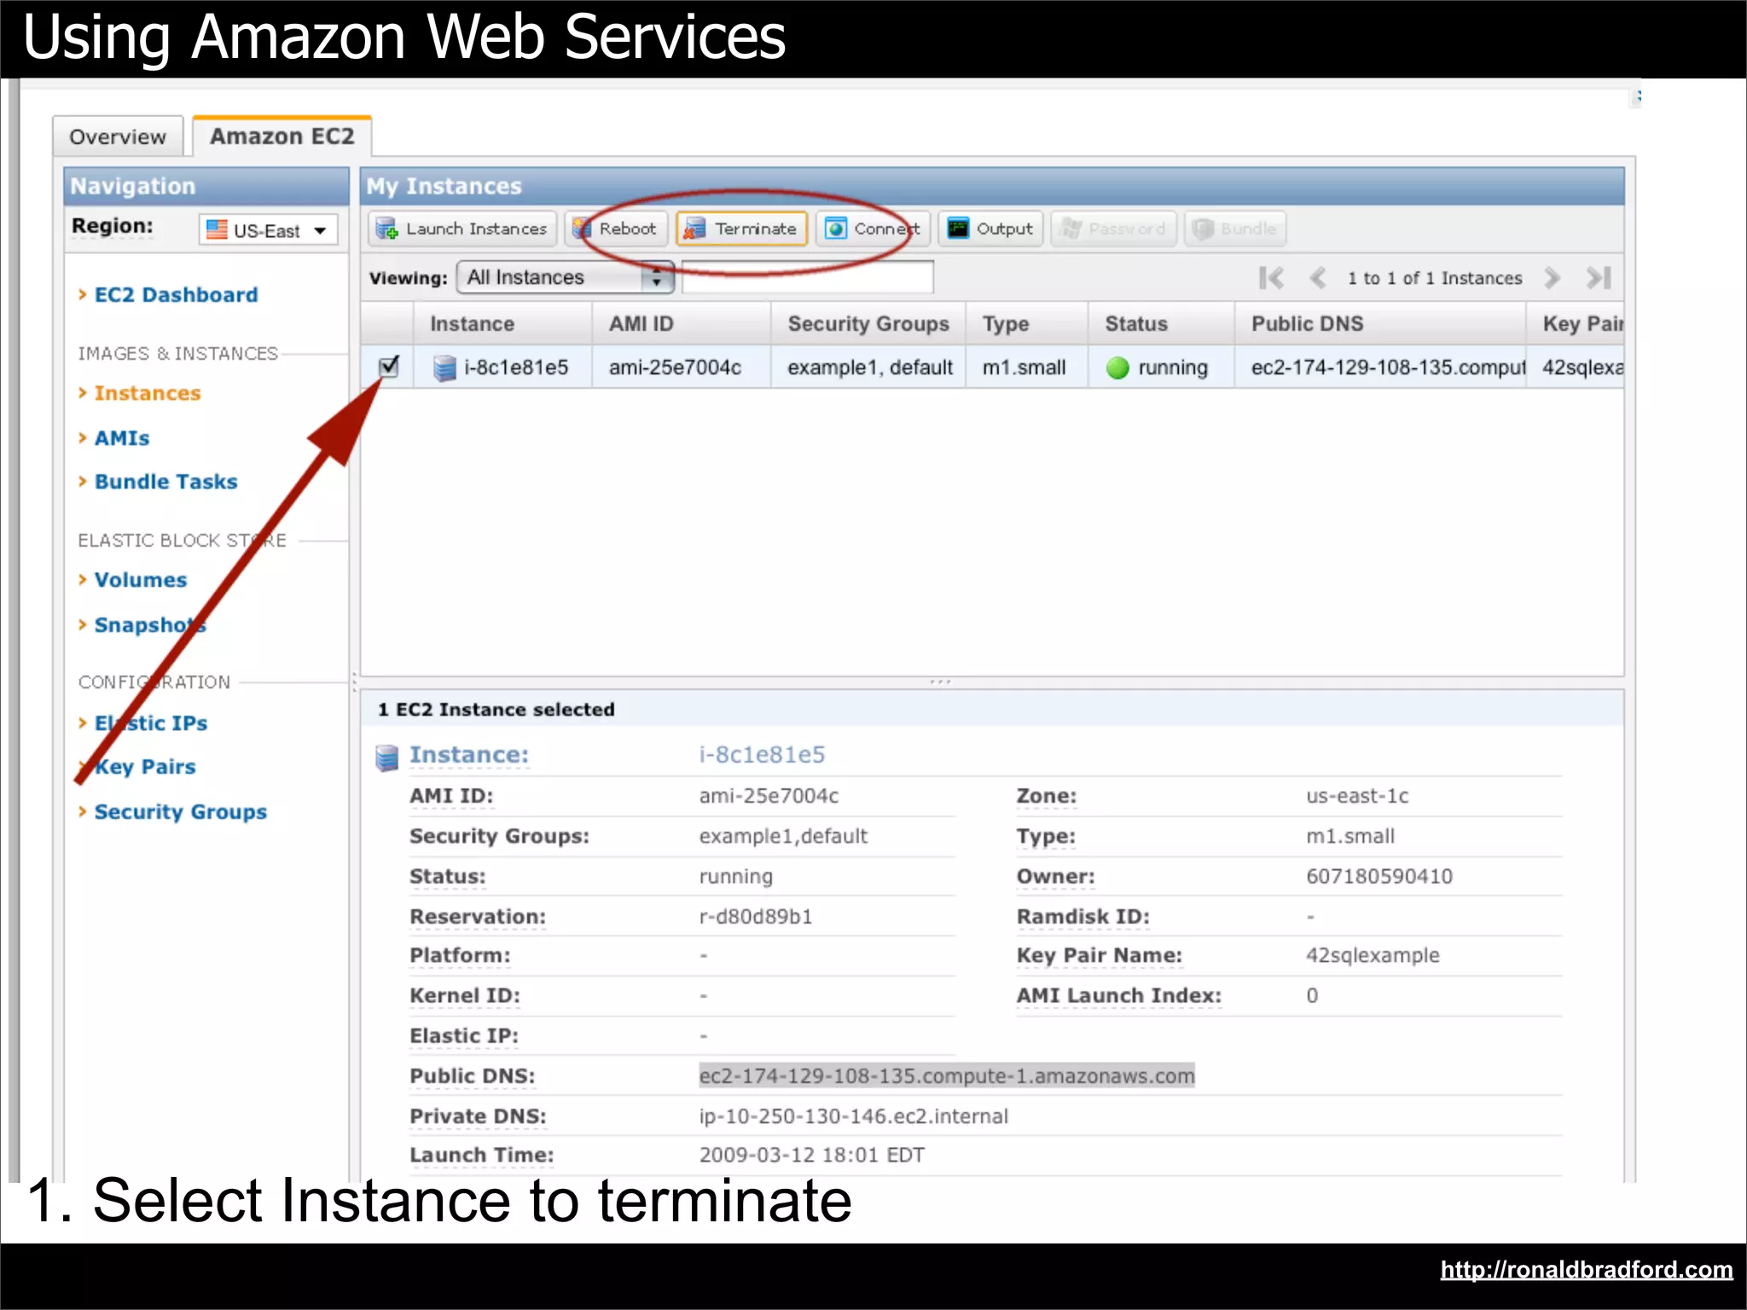Viewport: 1747px width, 1310px height.
Task: Uncheck the i-8c1e81e5 instance checkbox
Action: (389, 366)
